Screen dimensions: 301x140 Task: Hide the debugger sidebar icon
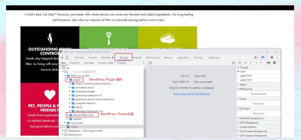(233, 63)
